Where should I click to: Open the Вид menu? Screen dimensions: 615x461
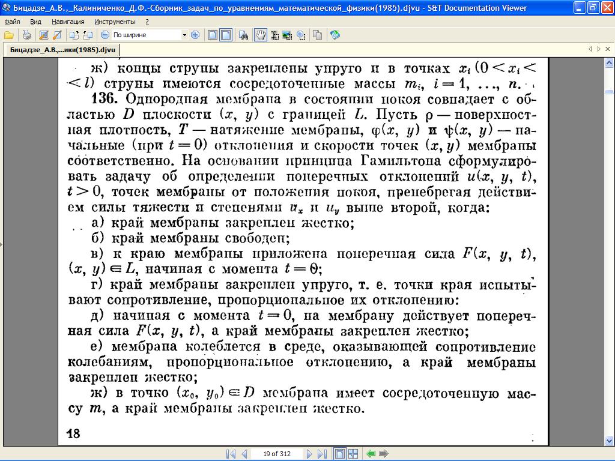[x=35, y=22]
